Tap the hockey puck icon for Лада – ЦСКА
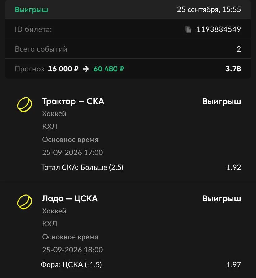Viewport: 256px width, 278px height. [25, 202]
